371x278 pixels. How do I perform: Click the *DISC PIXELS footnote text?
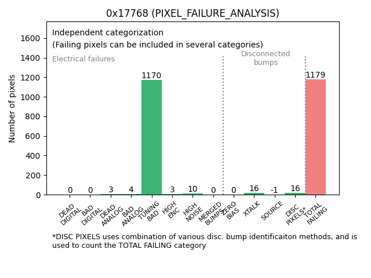click(x=204, y=241)
